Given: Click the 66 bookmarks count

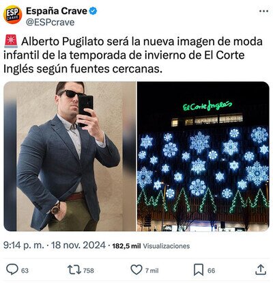Looking at the screenshot, I should pyautogui.click(x=211, y=271).
